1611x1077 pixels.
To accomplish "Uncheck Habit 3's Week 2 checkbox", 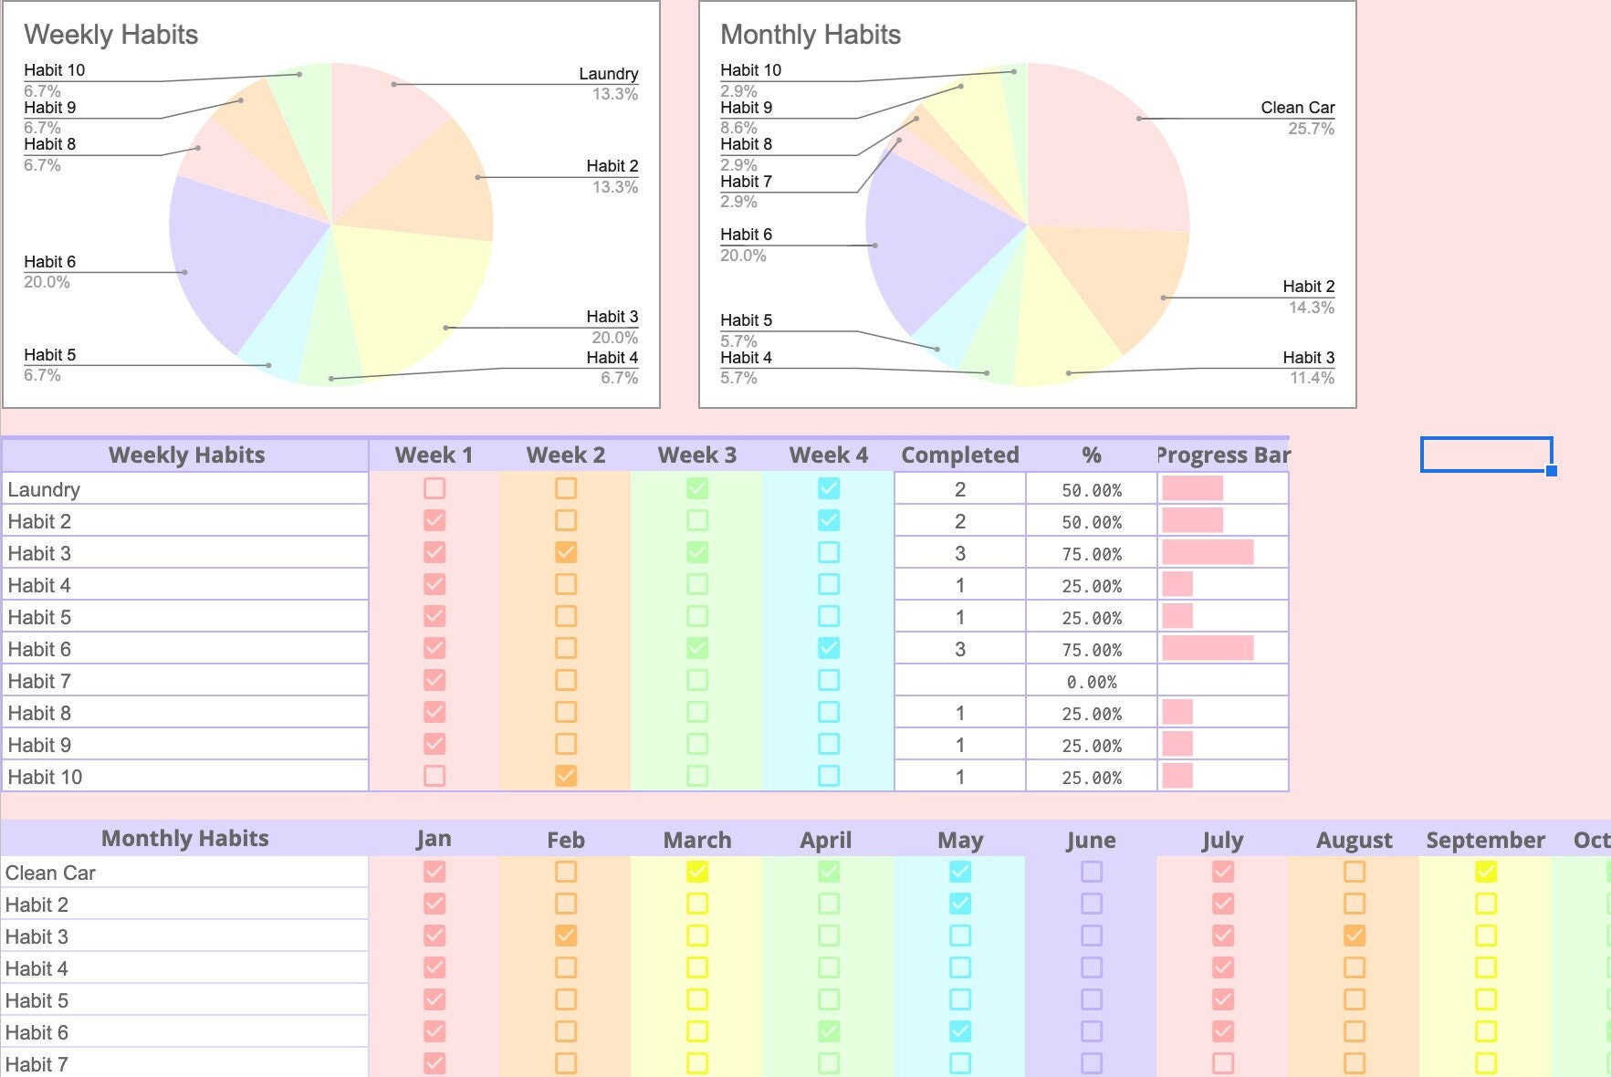I will click(x=565, y=552).
